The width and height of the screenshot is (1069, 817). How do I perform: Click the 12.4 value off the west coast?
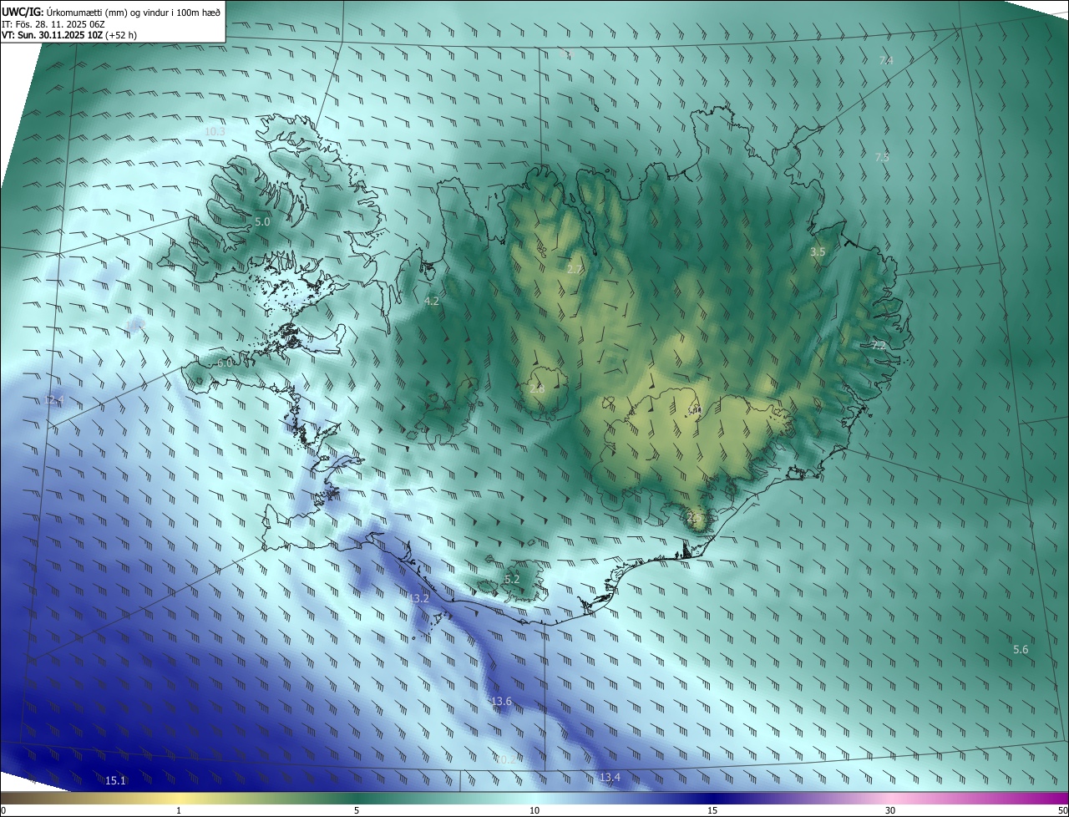pyautogui.click(x=53, y=401)
